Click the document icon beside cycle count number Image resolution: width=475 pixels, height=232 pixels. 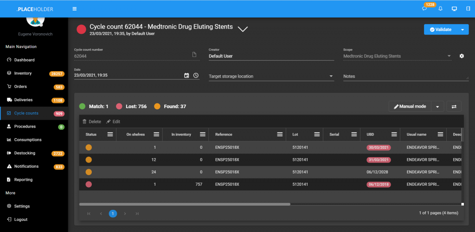[x=195, y=55]
